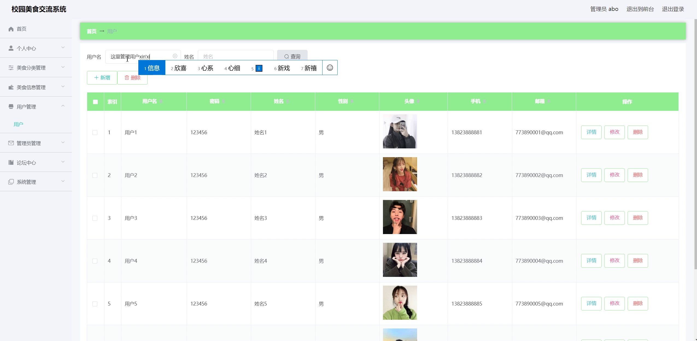Select the 用户 submenu entry
697x341 pixels.
click(x=18, y=124)
